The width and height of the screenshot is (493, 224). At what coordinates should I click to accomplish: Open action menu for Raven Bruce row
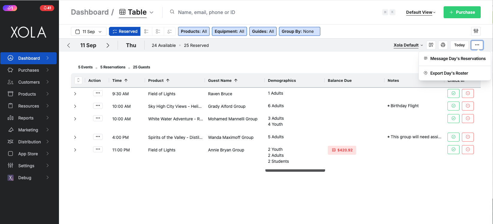pyautogui.click(x=98, y=93)
